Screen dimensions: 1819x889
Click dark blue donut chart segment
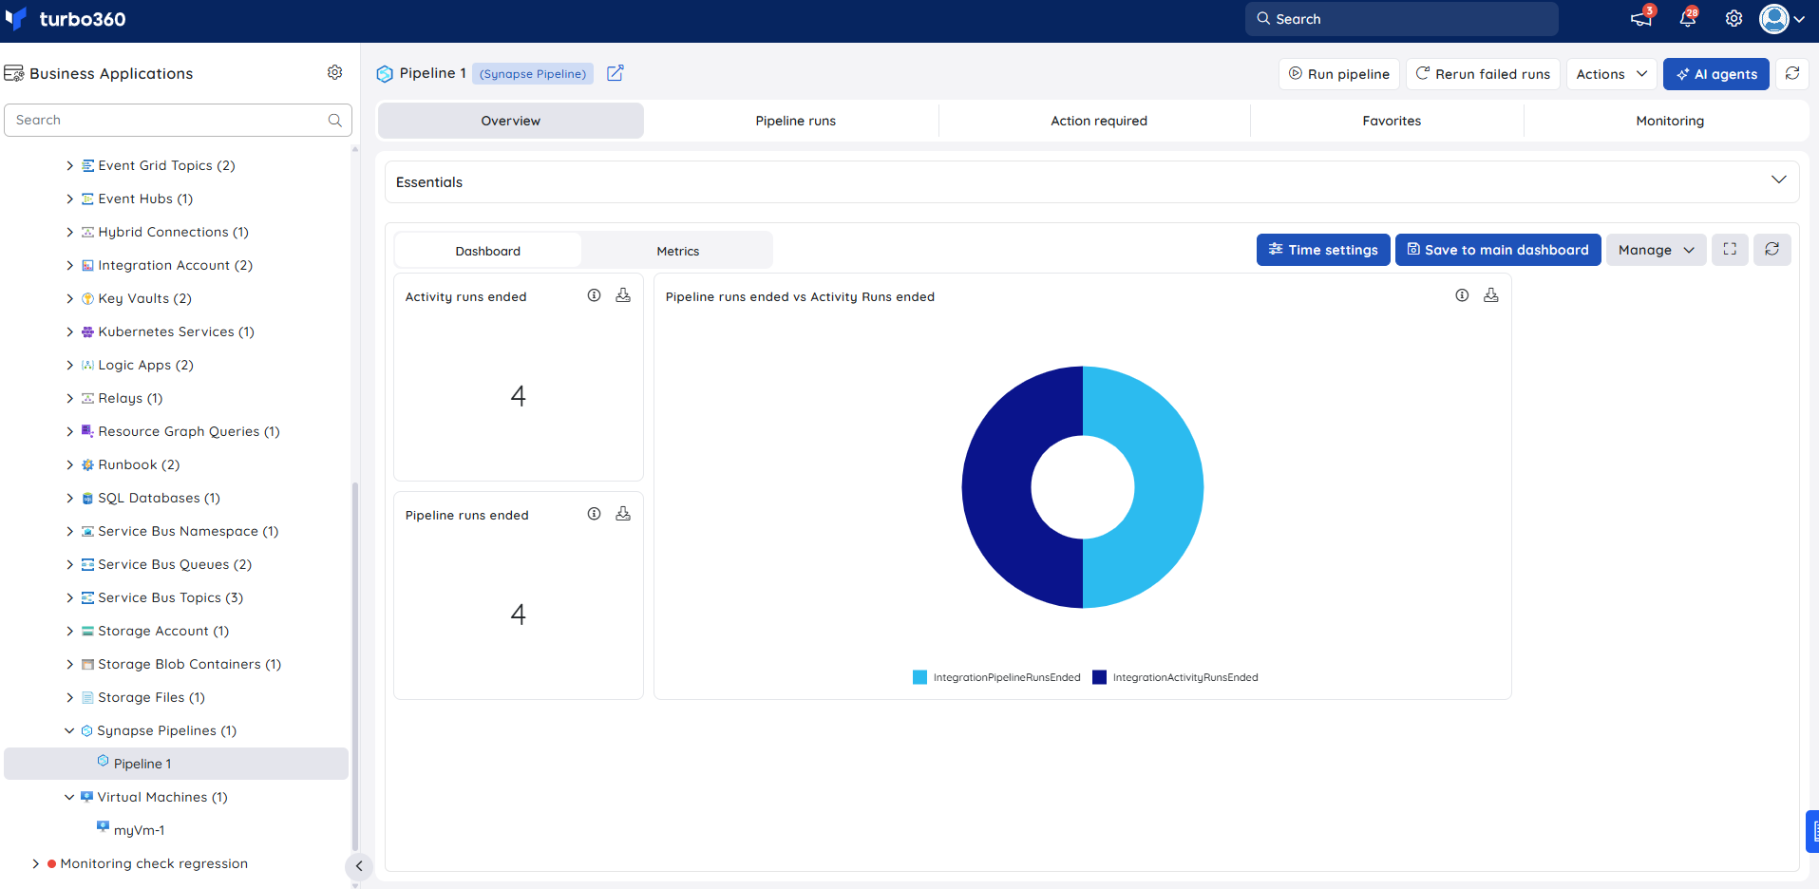997,487
